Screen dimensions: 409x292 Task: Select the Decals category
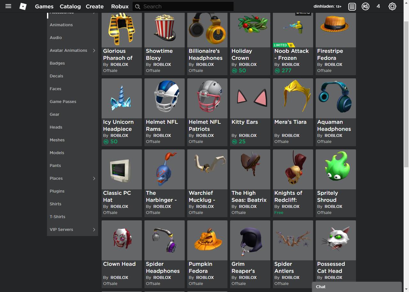point(56,76)
